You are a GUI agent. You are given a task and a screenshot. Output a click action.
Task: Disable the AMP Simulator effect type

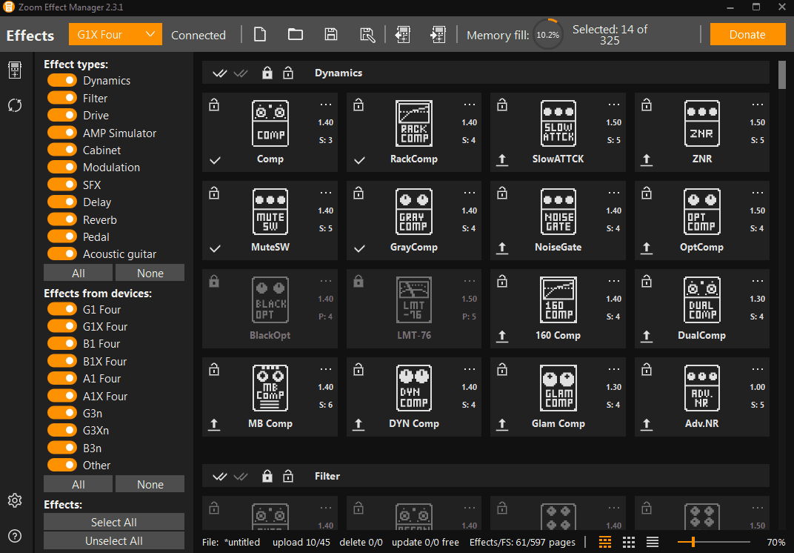click(62, 133)
